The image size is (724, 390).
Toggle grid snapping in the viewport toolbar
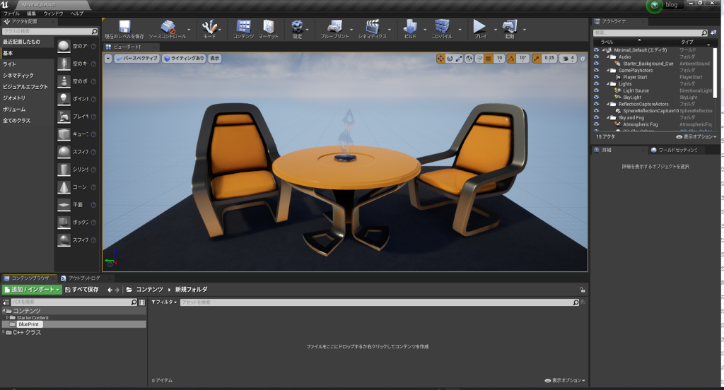pyautogui.click(x=488, y=59)
